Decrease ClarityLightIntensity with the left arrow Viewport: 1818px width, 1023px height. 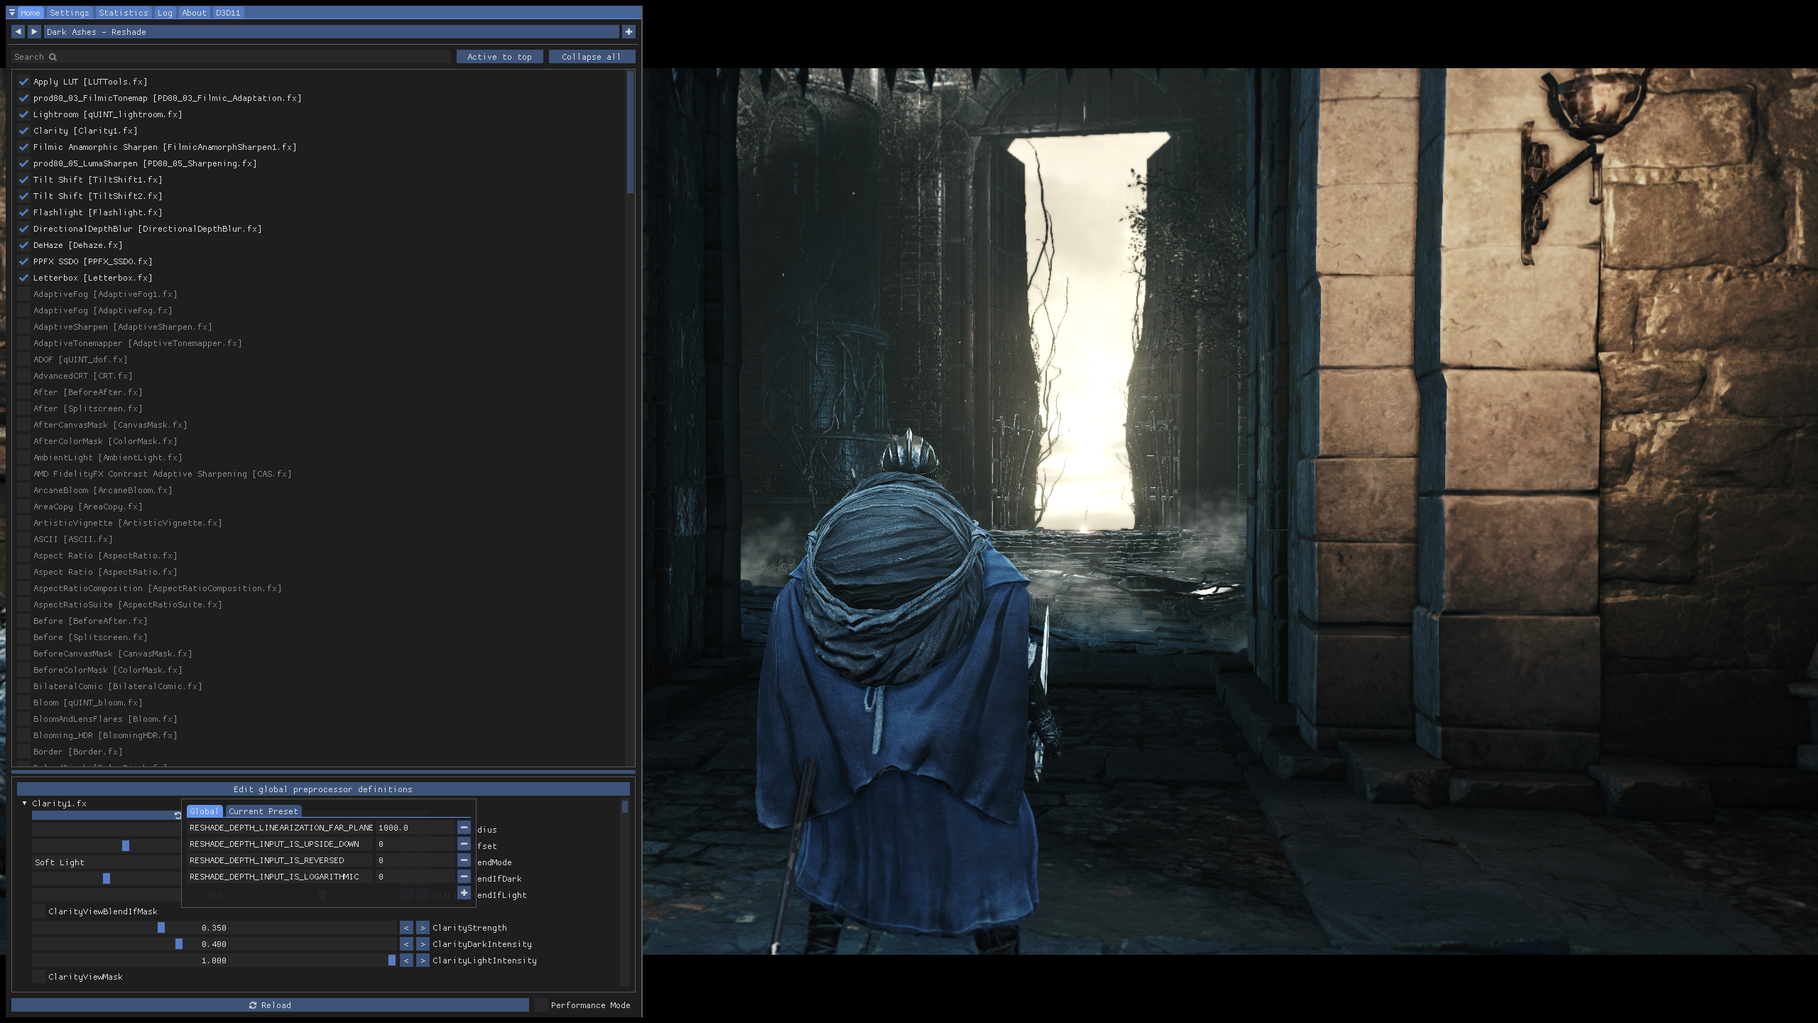click(406, 960)
